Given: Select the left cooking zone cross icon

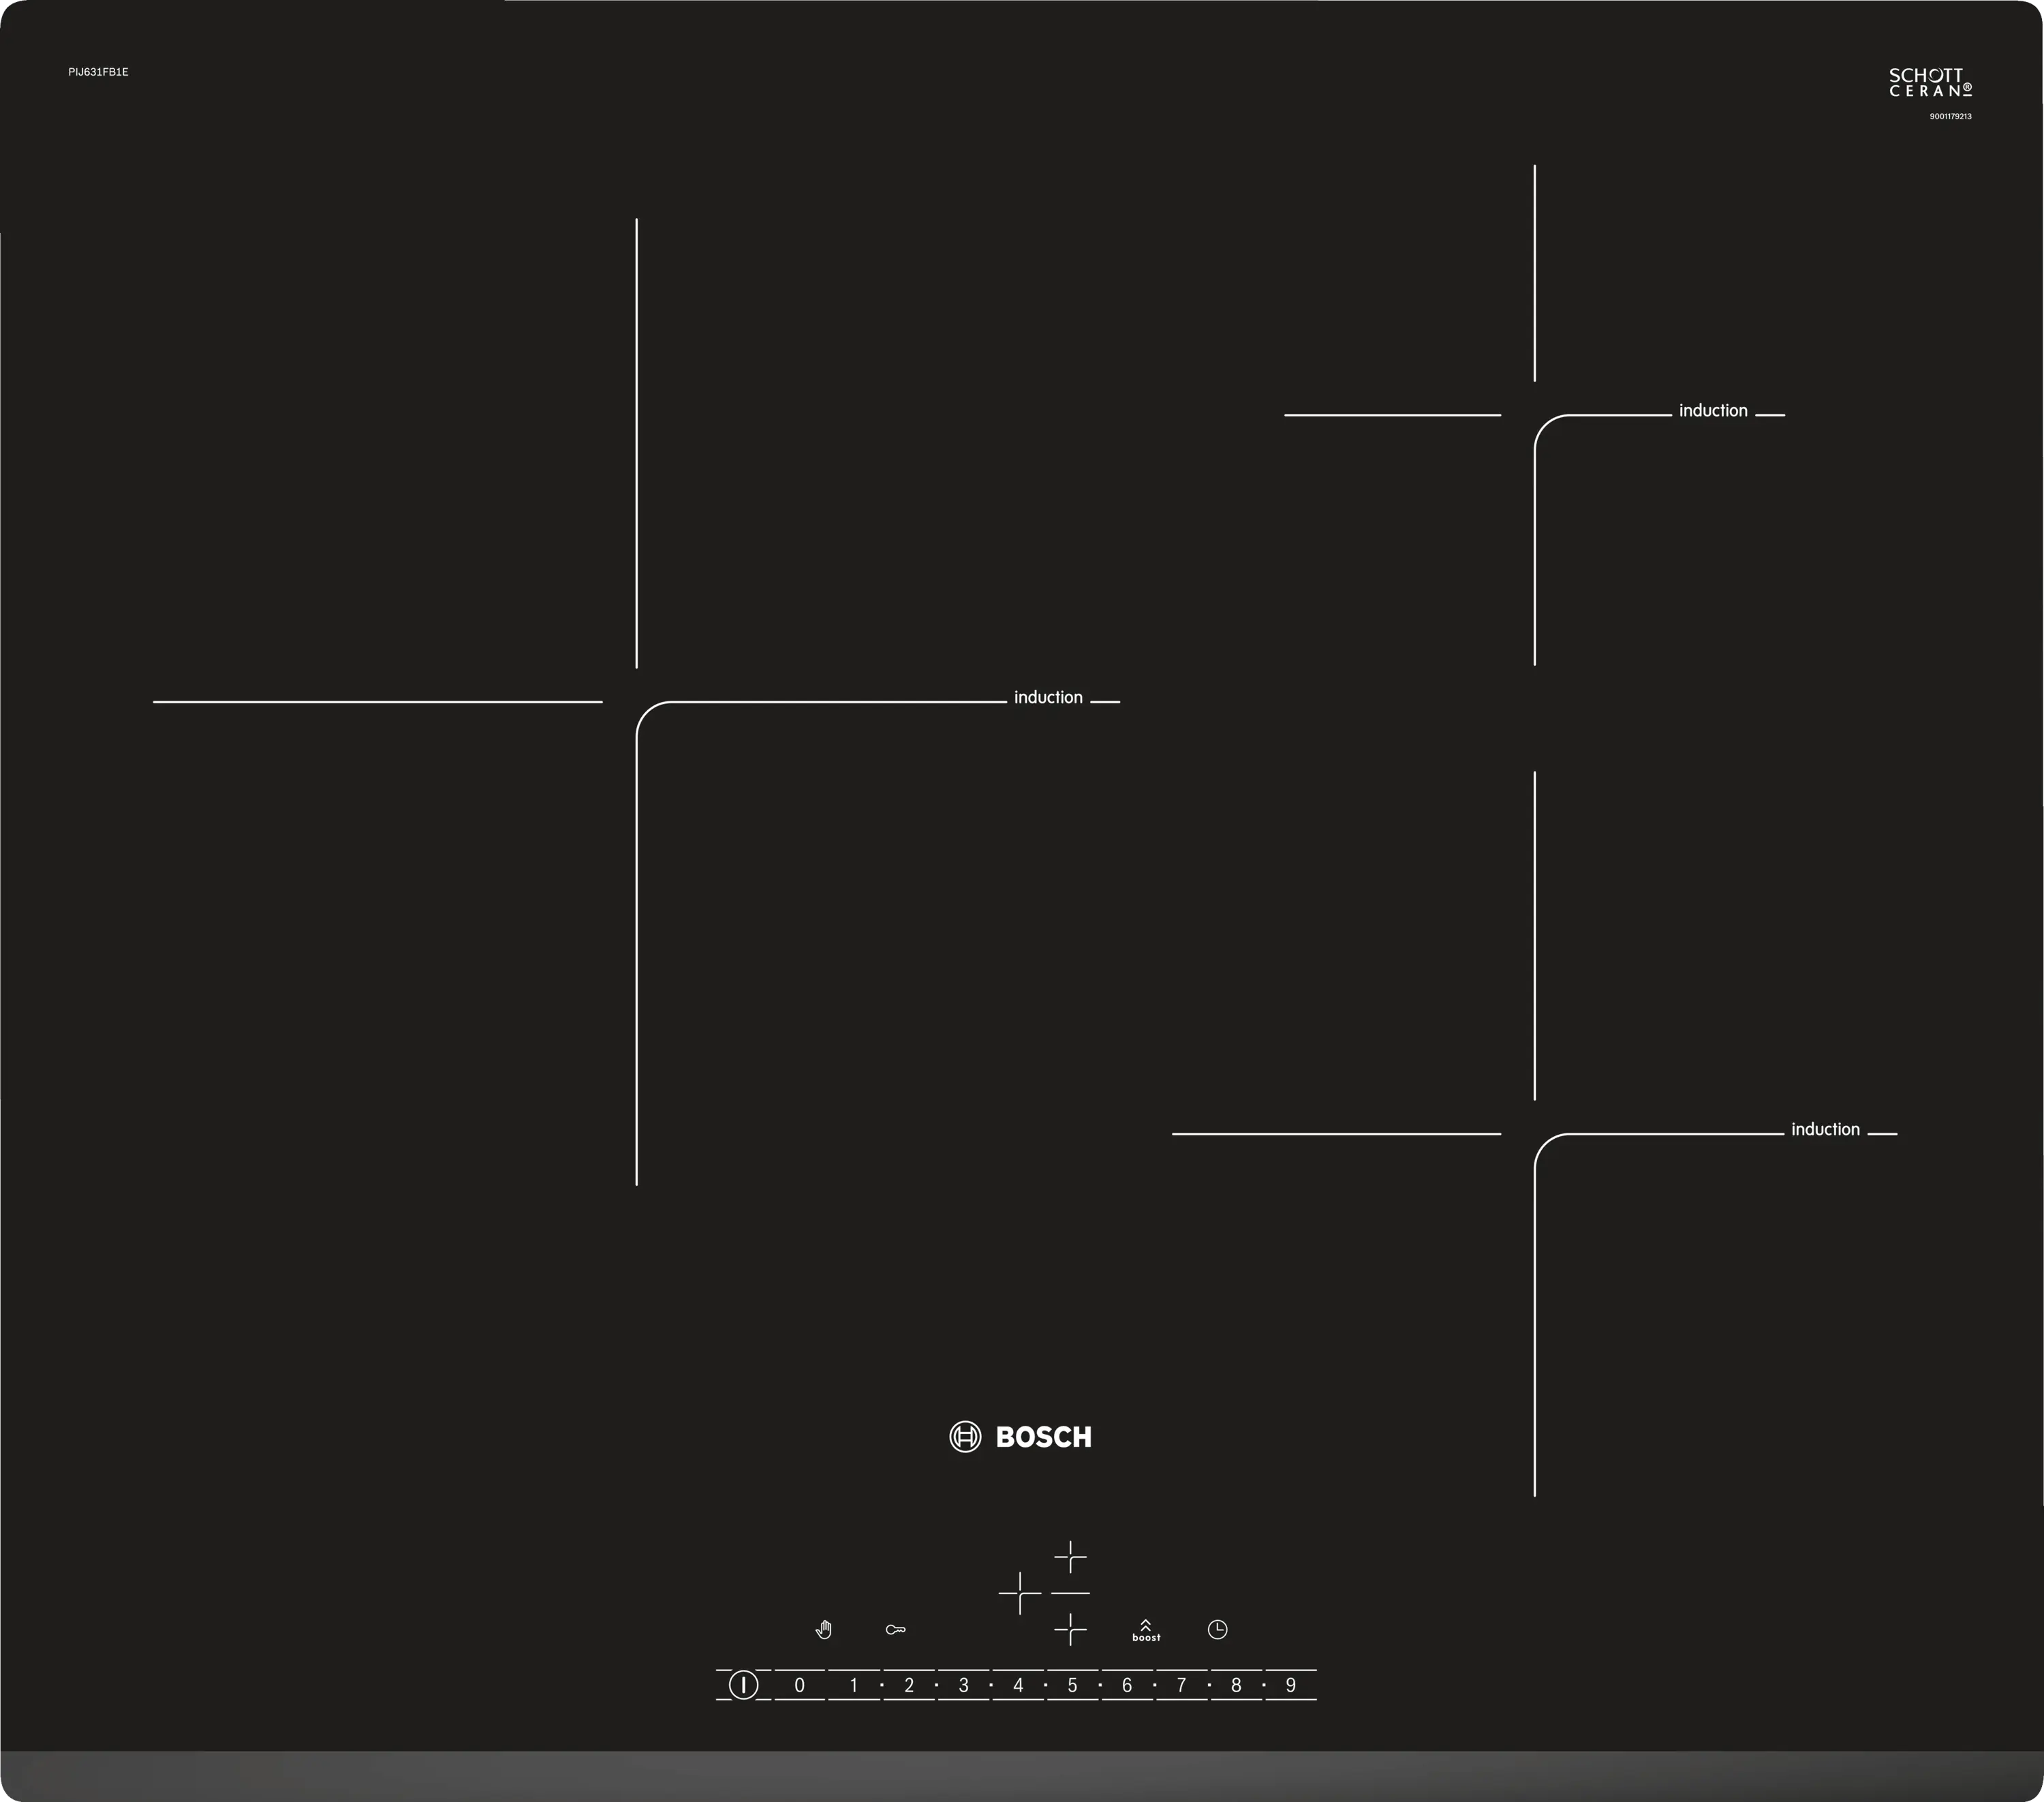Looking at the screenshot, I should click(1019, 1592).
